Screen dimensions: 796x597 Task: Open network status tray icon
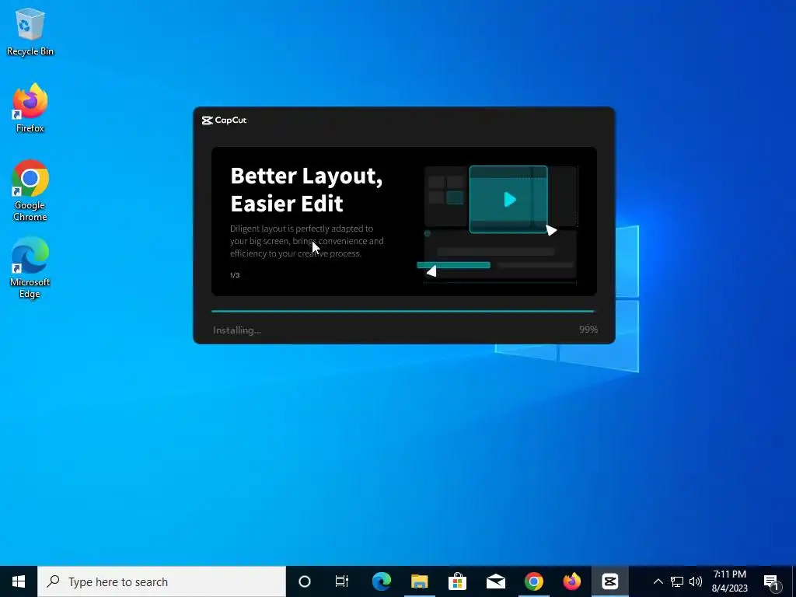pyautogui.click(x=677, y=581)
